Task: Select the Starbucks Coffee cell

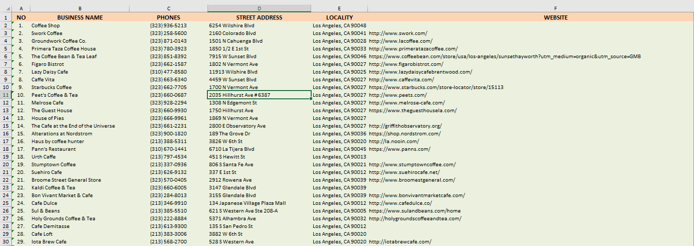Action: click(80, 87)
